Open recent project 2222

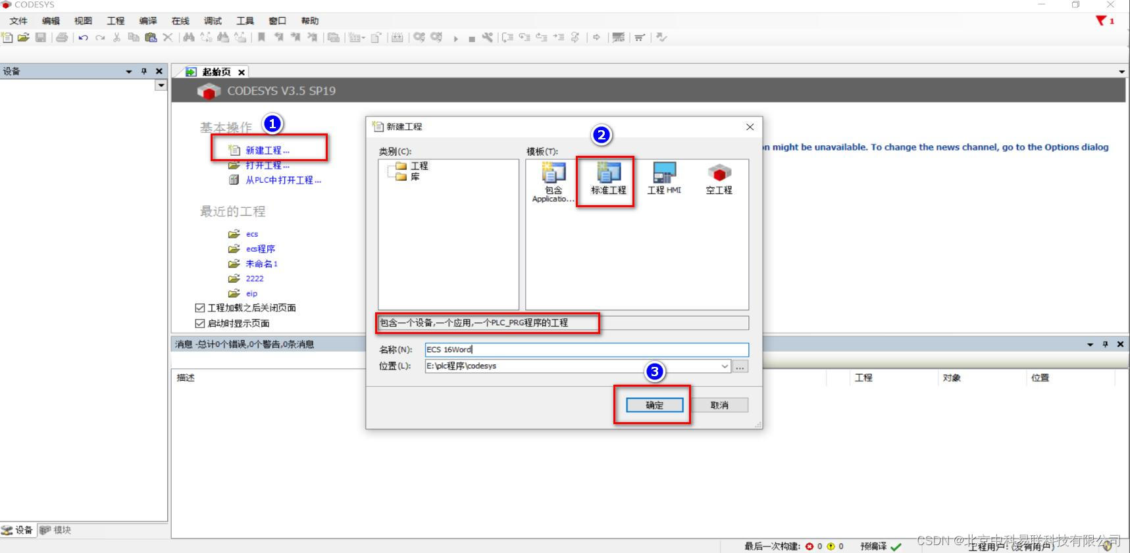254,279
